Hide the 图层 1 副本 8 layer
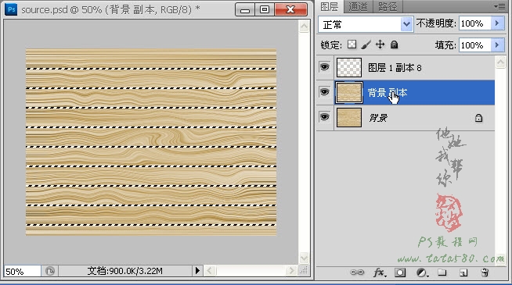The image size is (512, 285). pyautogui.click(x=324, y=67)
